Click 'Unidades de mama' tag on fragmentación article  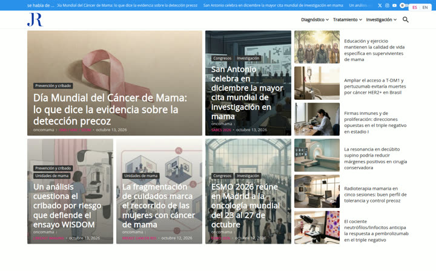tap(140, 176)
